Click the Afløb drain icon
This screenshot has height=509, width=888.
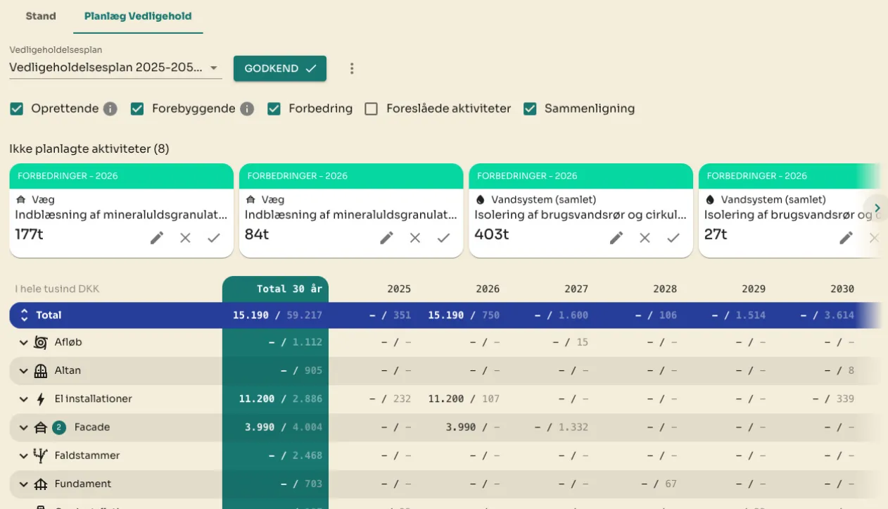coord(40,342)
